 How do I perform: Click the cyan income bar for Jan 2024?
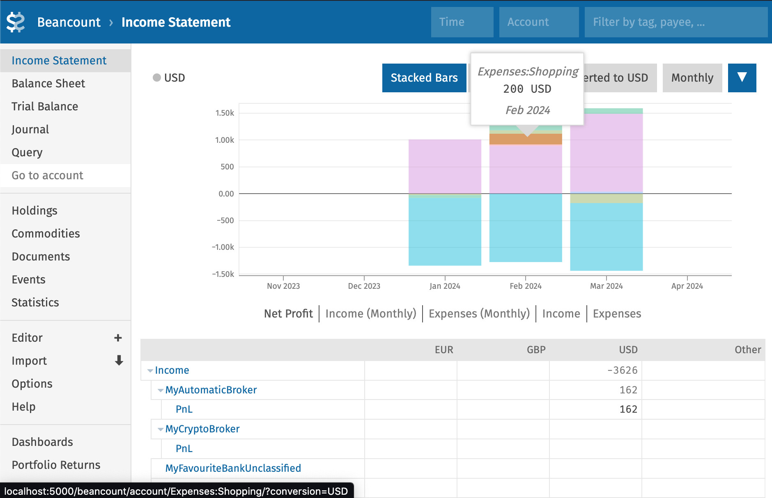pos(445,231)
